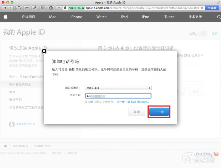Open the 国家或地区 country dropdown
Image resolution: width=221 pixels, height=168 pixels.
[118, 88]
